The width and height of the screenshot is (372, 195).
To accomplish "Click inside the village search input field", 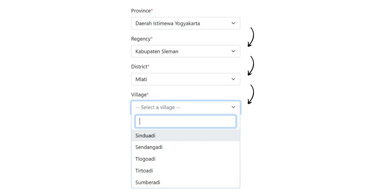I will pos(185,121).
